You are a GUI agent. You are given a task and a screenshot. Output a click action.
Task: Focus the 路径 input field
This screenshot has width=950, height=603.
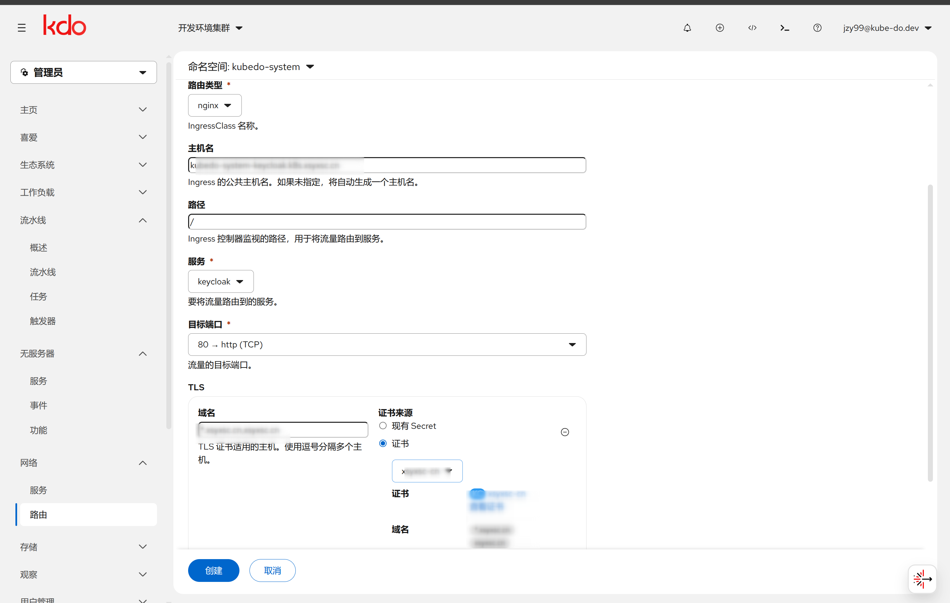click(x=387, y=222)
